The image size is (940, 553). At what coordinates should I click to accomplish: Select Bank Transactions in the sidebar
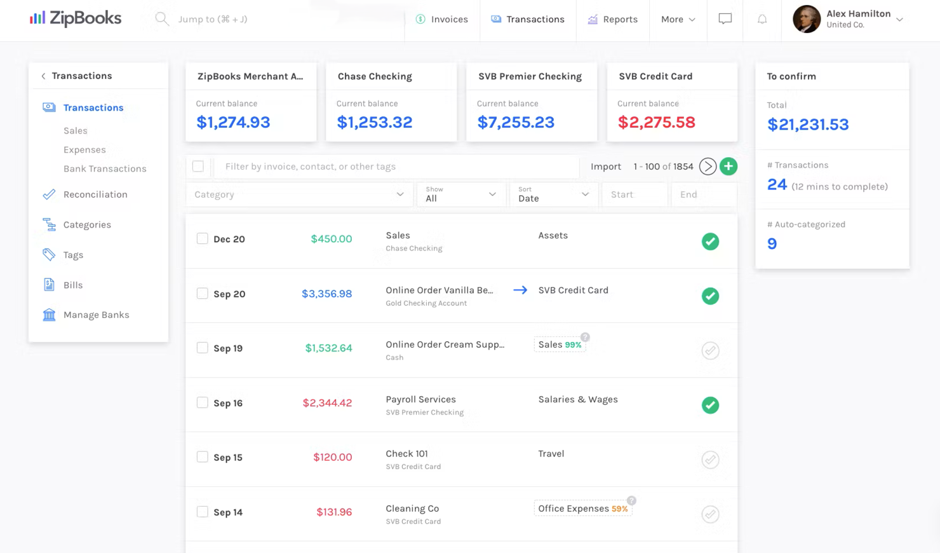coord(105,169)
